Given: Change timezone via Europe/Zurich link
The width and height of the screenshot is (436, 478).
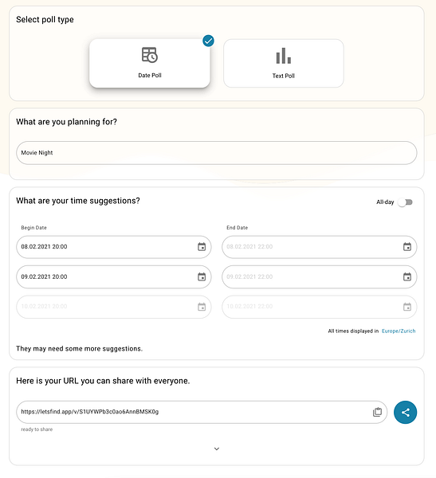Looking at the screenshot, I should tap(399, 331).
